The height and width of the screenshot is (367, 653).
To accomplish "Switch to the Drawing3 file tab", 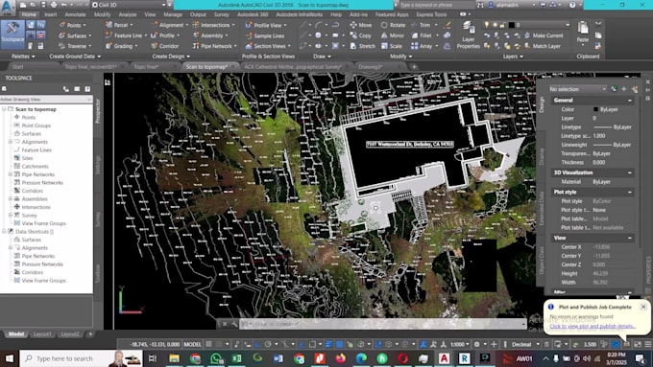I will point(370,66).
